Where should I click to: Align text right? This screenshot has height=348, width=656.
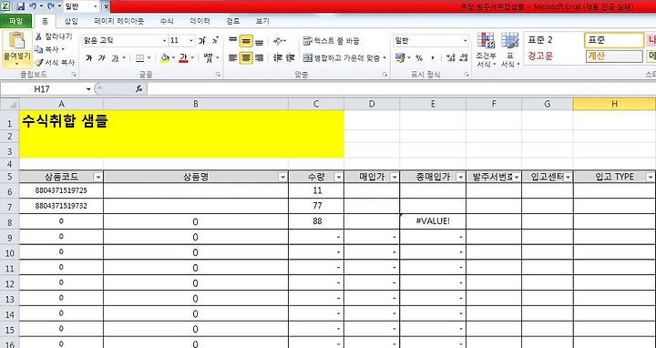(x=260, y=57)
